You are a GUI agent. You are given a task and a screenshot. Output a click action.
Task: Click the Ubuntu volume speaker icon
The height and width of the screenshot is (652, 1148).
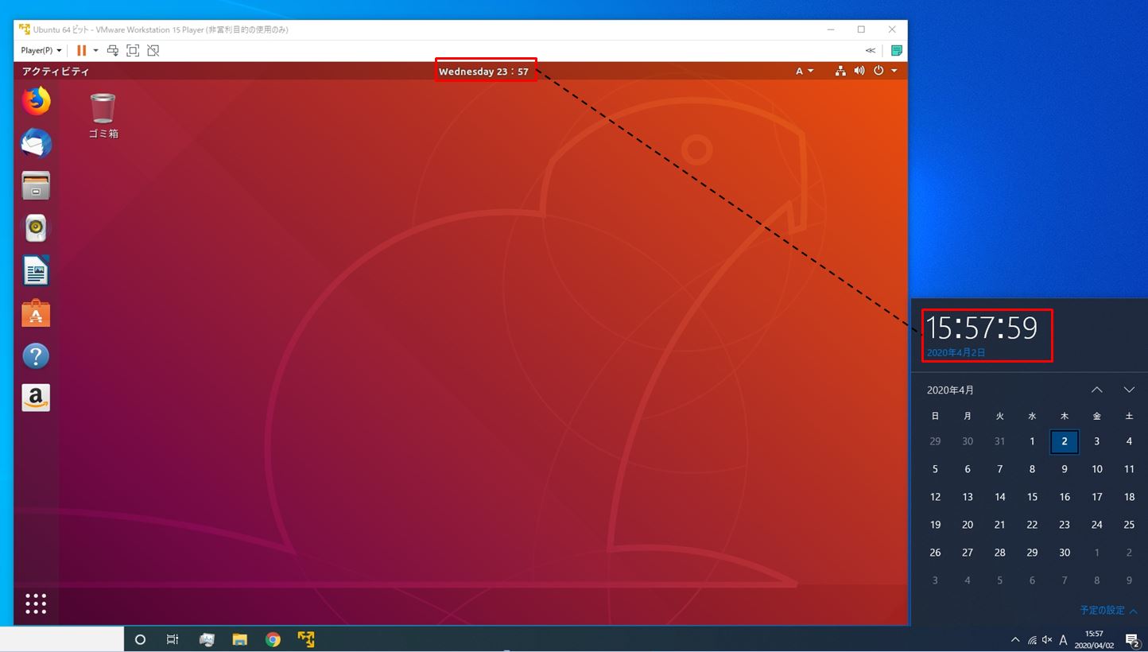pyautogui.click(x=859, y=71)
